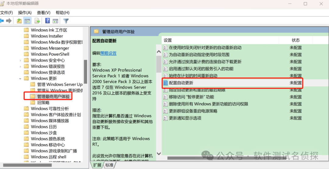Switch to the 标准 tab
This screenshot has width=329, height=169.
click(109, 165)
